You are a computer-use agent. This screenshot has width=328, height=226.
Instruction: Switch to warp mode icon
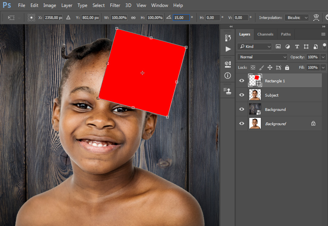click(316, 18)
